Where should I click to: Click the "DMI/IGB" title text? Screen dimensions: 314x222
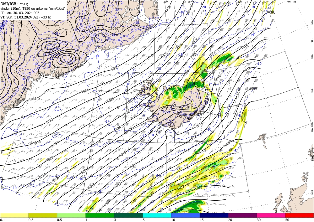8,3
